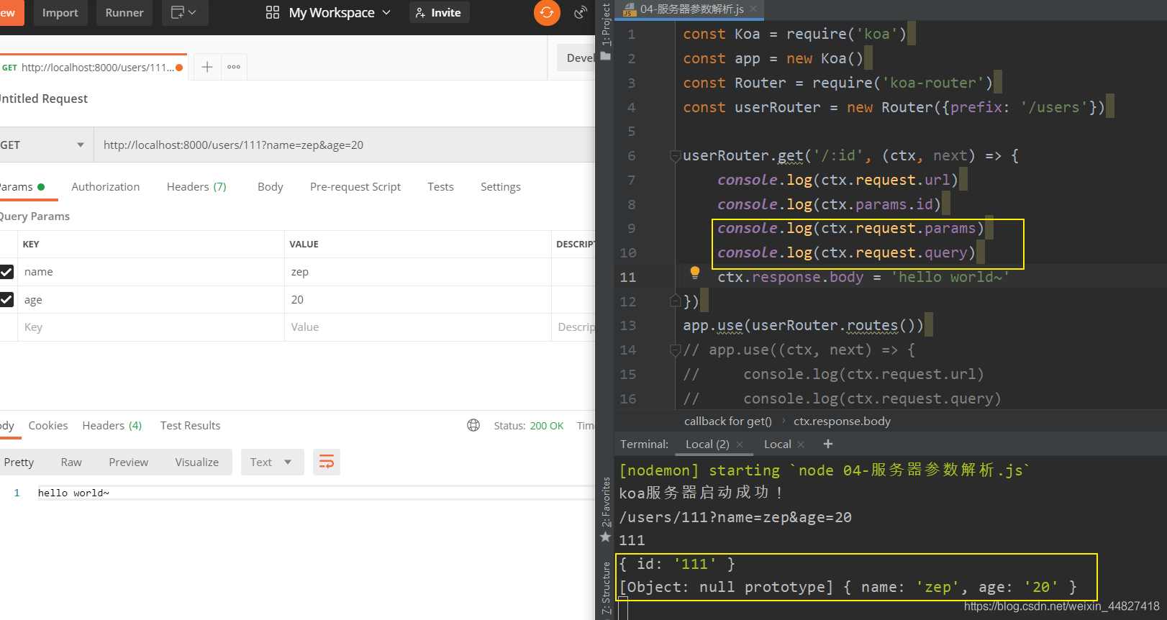
Task: Click the satellite capture icon in Postman header
Action: [580, 12]
